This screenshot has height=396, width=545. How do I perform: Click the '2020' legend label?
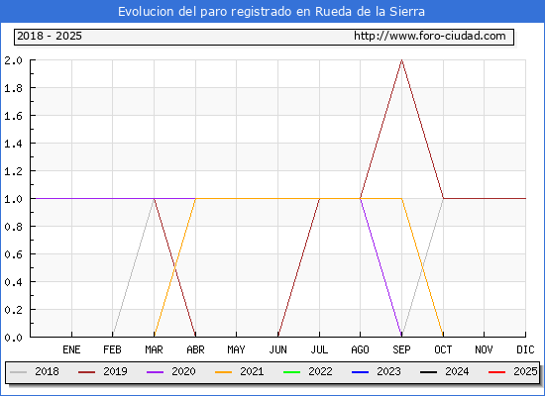pyautogui.click(x=183, y=371)
